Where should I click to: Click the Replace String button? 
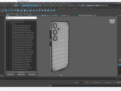pyautogui.click(x=21, y=75)
